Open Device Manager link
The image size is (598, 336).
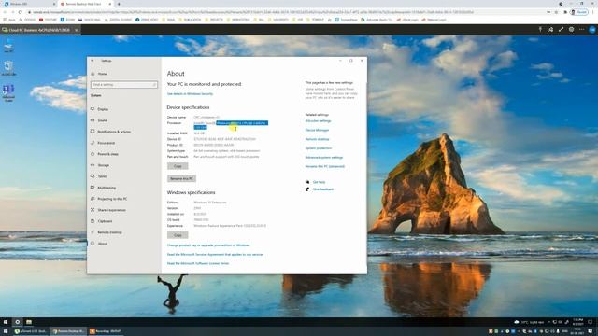317,130
